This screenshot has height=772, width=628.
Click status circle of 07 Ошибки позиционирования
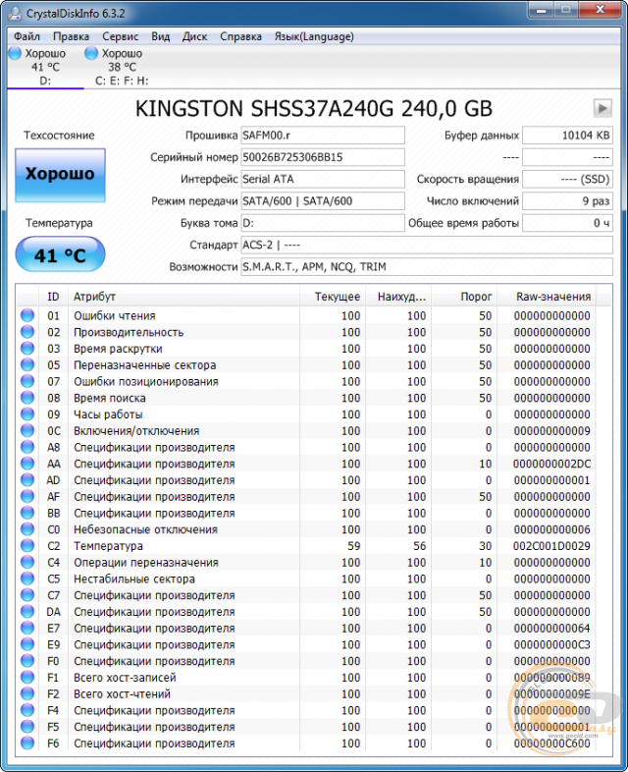[x=27, y=381]
